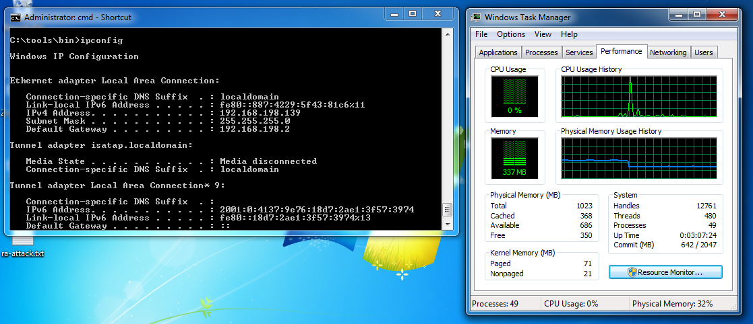Click the Physical Memory Usage History graph
Screen dimensions: 753x324
(639, 158)
